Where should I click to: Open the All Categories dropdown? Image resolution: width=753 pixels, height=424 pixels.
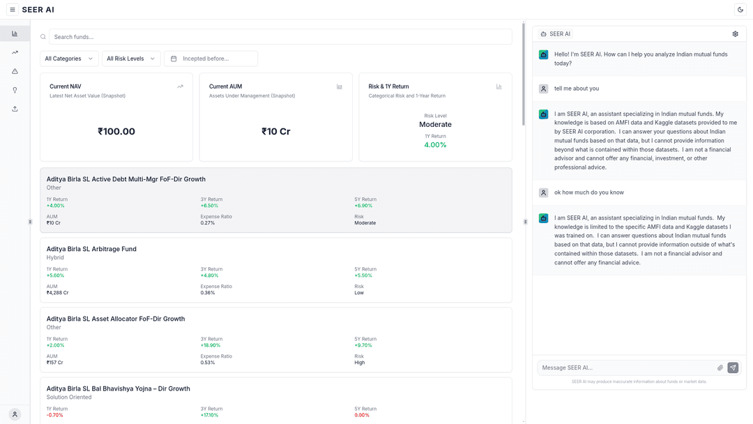tap(69, 59)
